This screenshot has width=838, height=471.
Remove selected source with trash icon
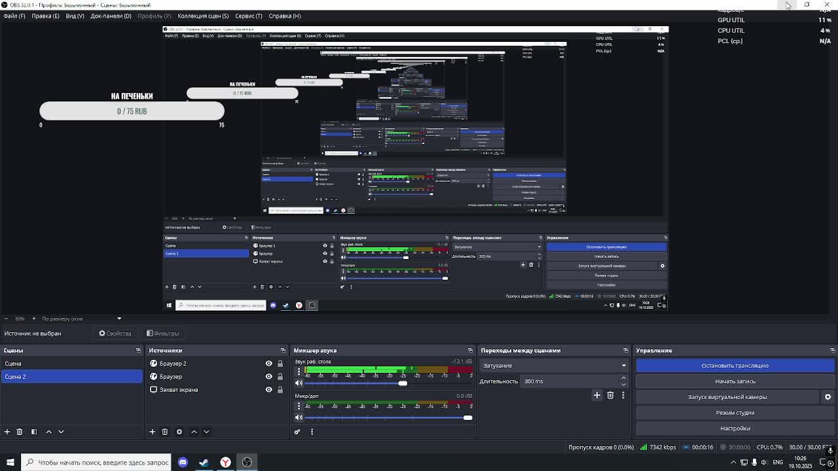click(165, 432)
